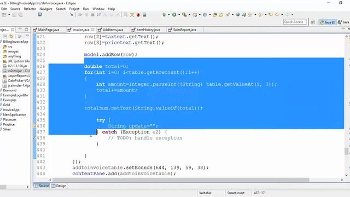Switch to the Design view tab
The image size is (350, 197).
(x=59, y=186)
